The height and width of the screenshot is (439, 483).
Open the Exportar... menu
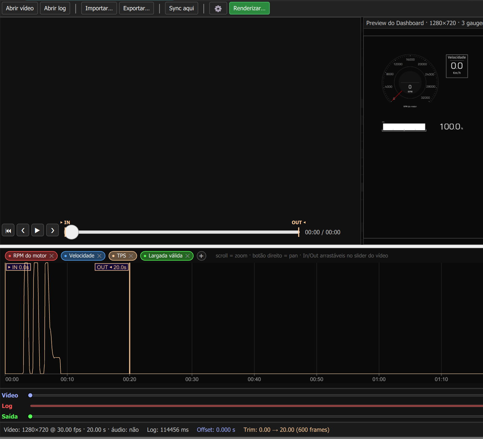coord(136,8)
